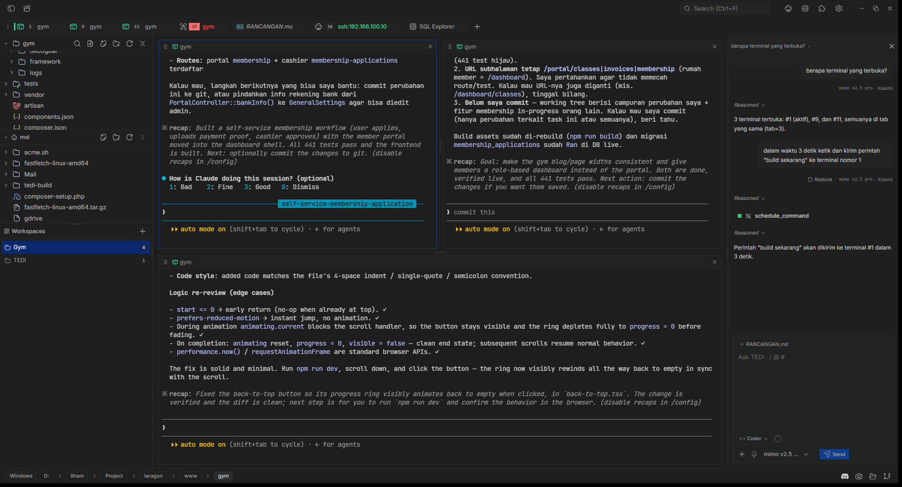
Task: Open the cloud server icon in top-right toolbar
Action: point(788,9)
